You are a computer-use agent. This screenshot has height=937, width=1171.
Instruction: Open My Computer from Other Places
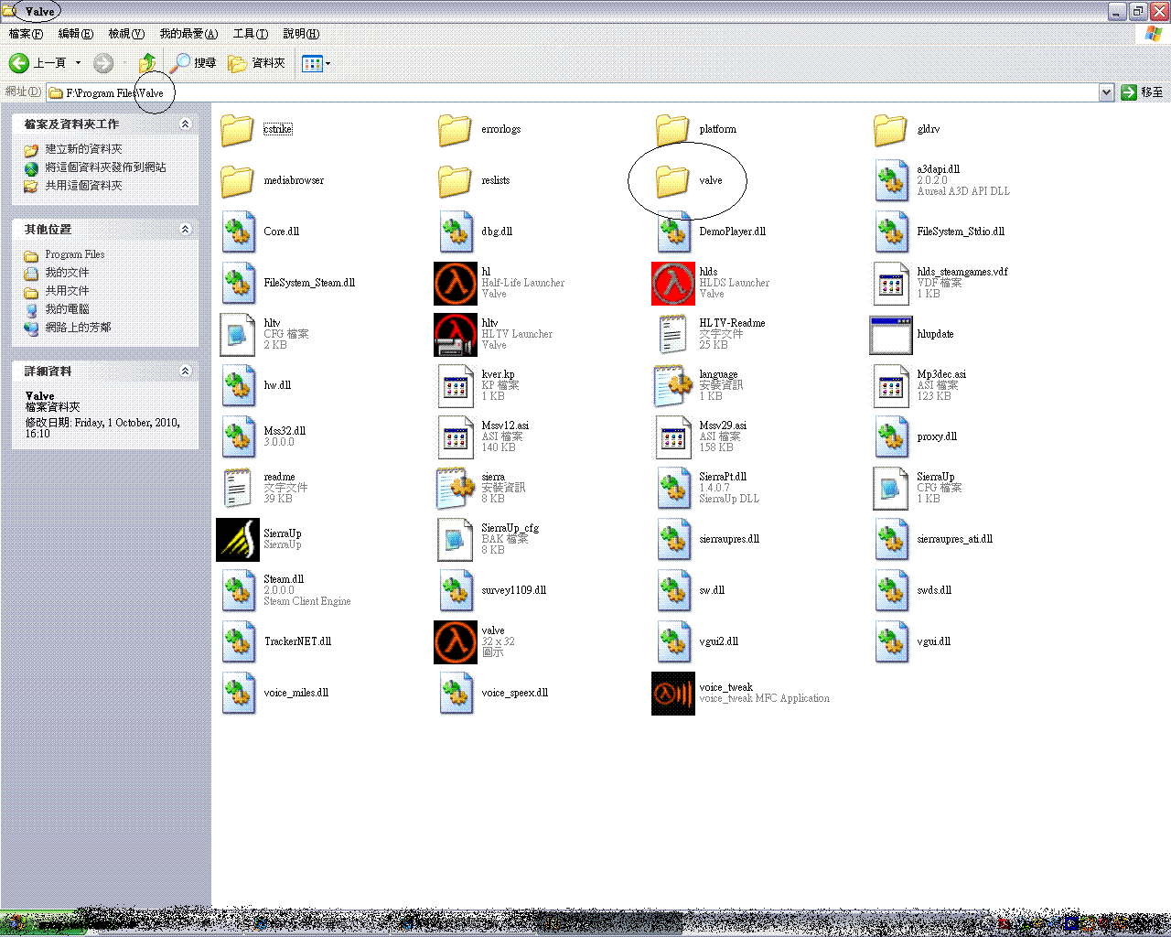(67, 309)
